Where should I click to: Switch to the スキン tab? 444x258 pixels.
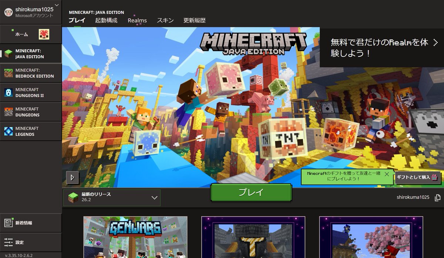[x=165, y=20]
